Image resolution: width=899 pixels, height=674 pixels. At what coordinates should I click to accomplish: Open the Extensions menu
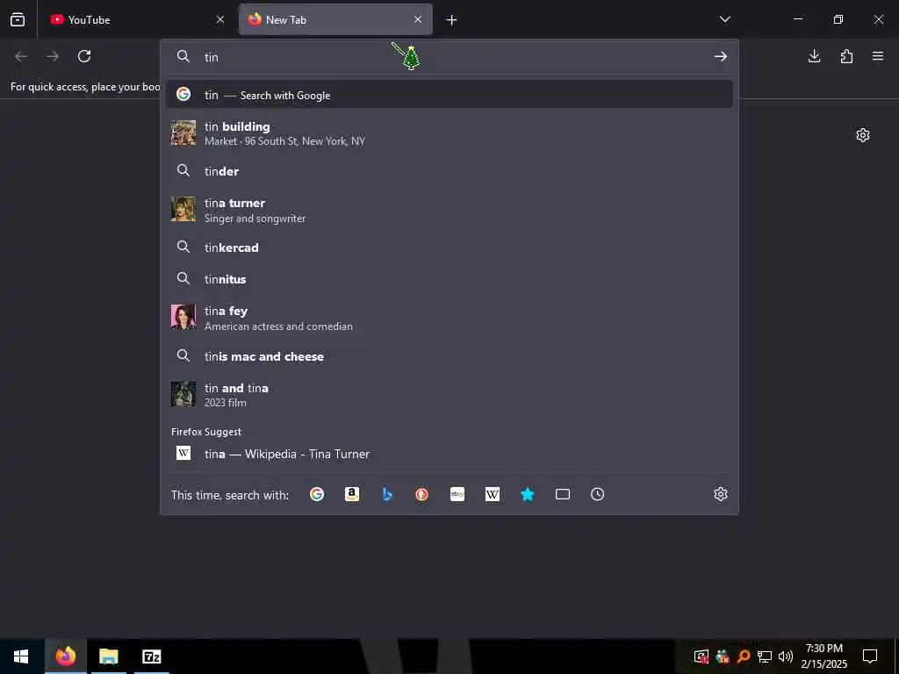pos(846,56)
